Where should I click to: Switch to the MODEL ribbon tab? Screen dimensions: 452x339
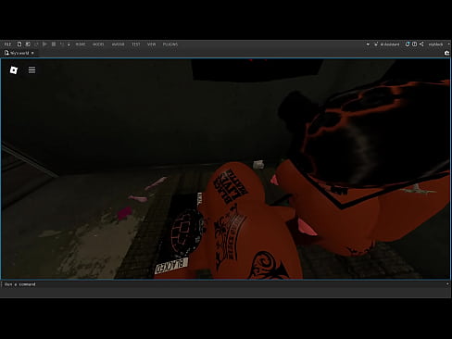tap(98, 44)
